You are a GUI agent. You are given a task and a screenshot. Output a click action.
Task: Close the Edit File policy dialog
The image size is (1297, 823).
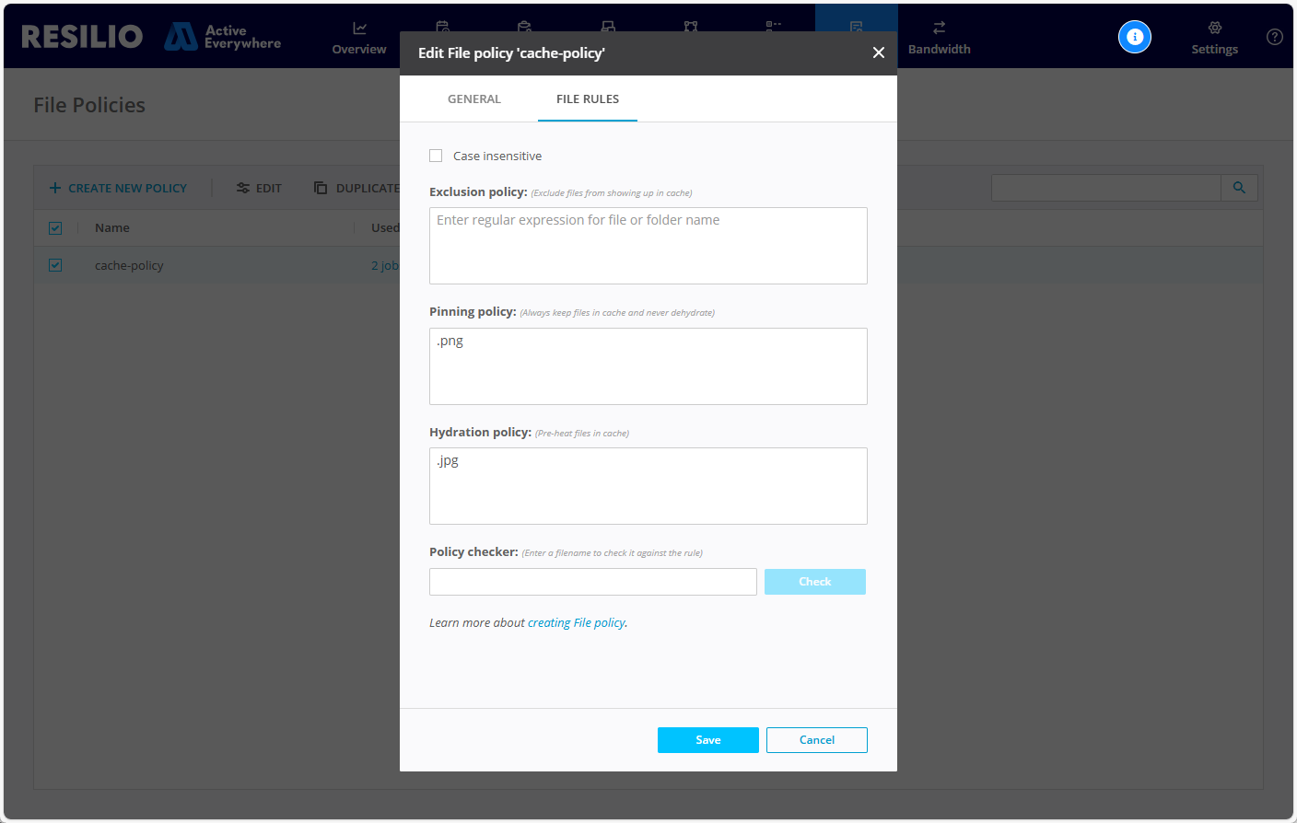(878, 53)
